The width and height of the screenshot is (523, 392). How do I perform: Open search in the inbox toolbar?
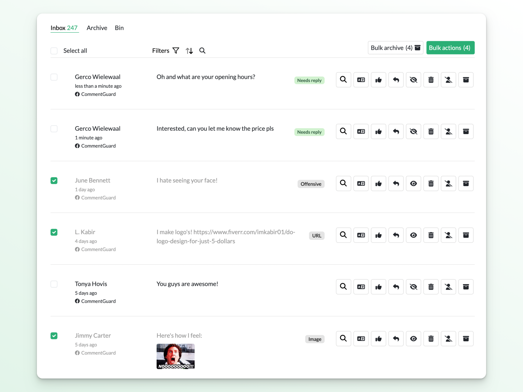pos(202,50)
